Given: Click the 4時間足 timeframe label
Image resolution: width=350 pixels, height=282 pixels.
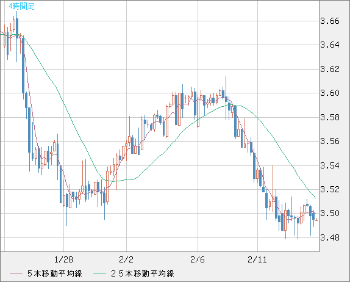Looking at the screenshot, I should [x=21, y=6].
